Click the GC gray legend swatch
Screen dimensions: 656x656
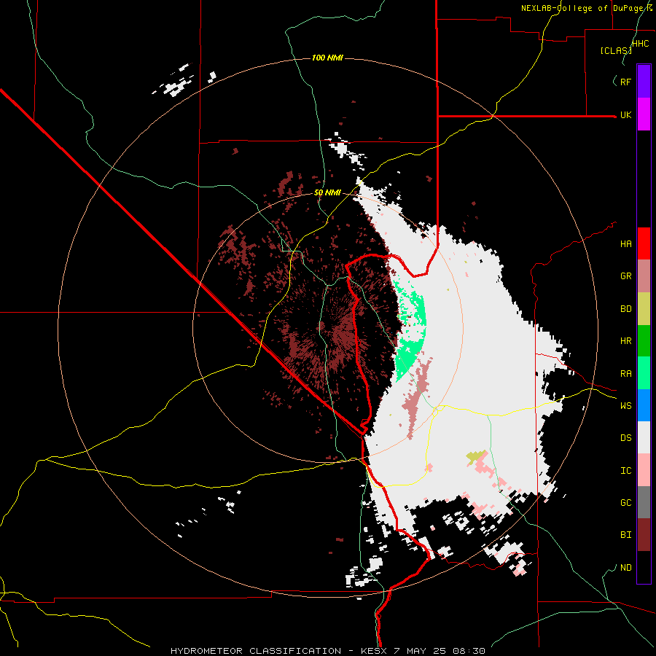coord(644,502)
